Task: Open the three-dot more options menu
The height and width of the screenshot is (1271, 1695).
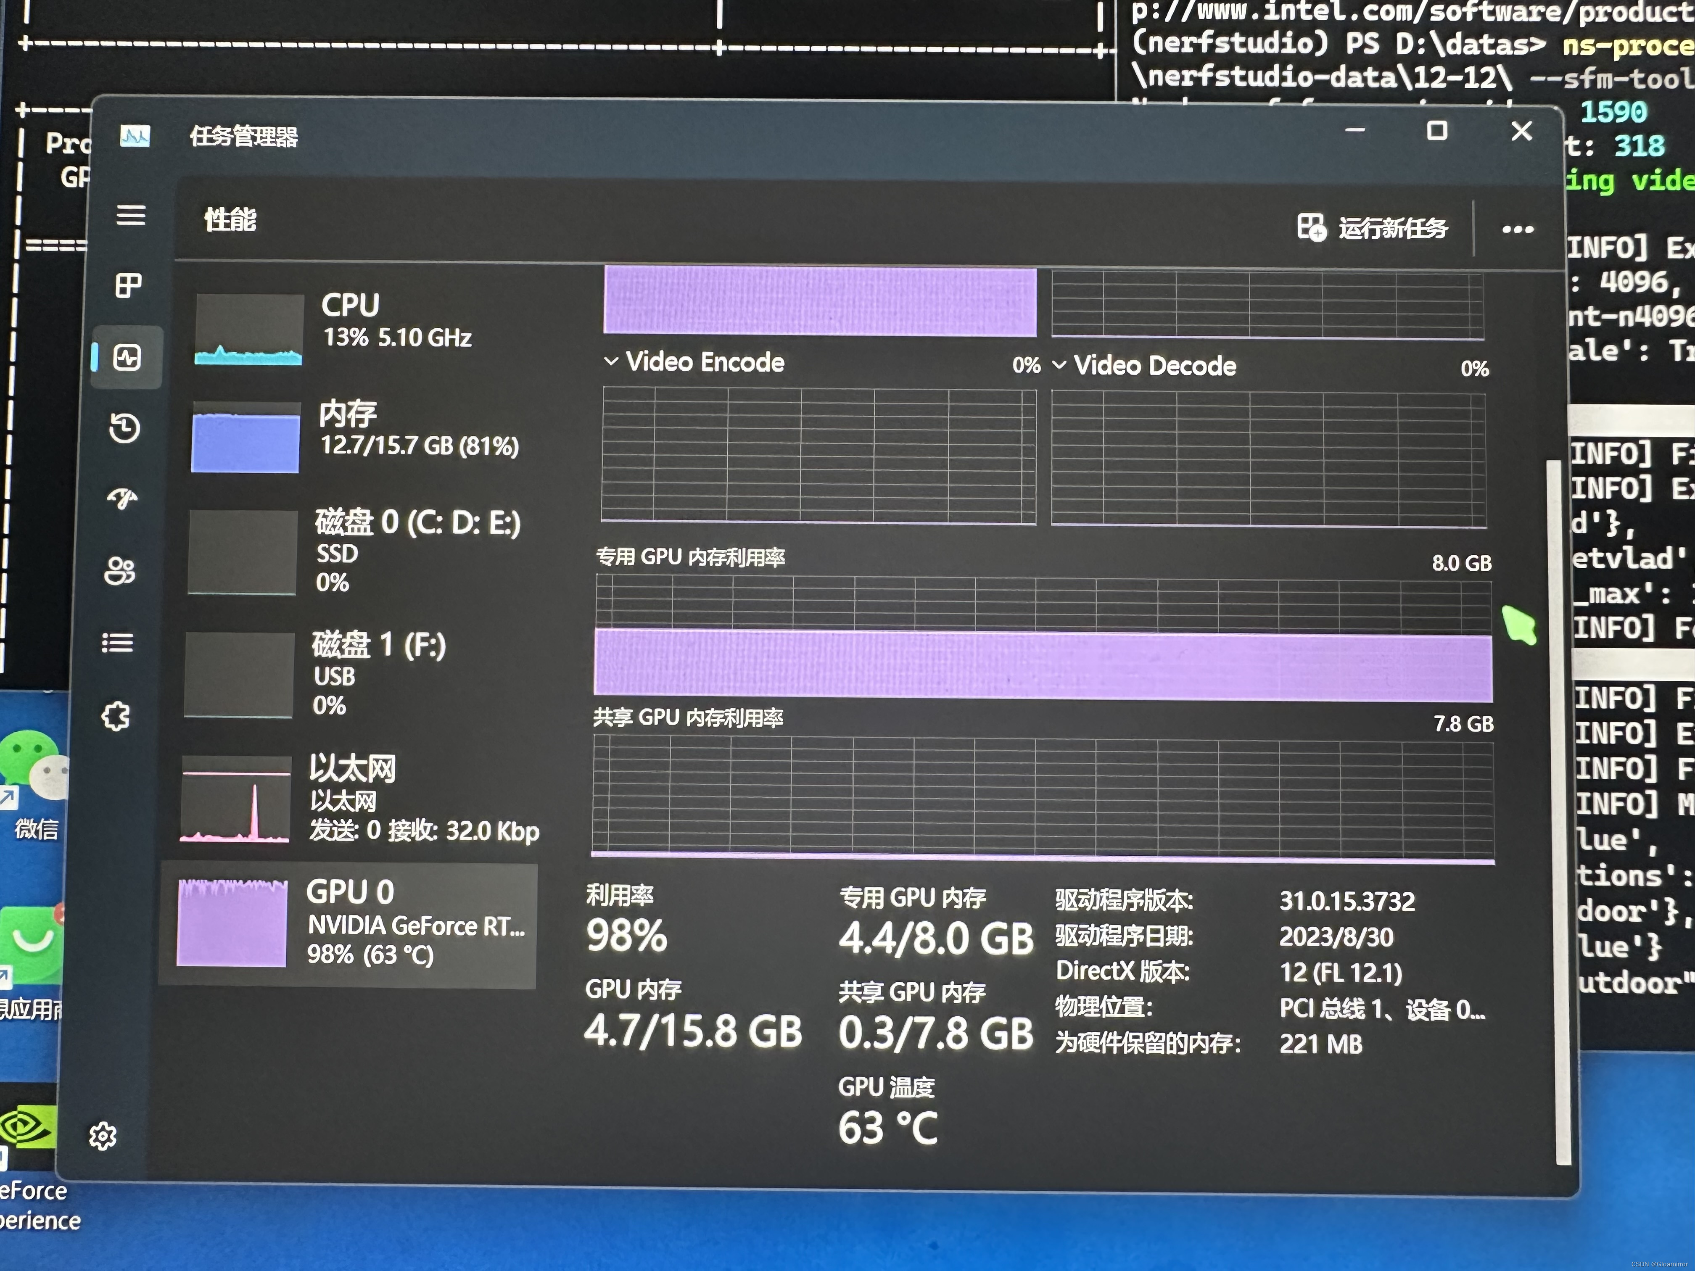Action: (x=1517, y=229)
